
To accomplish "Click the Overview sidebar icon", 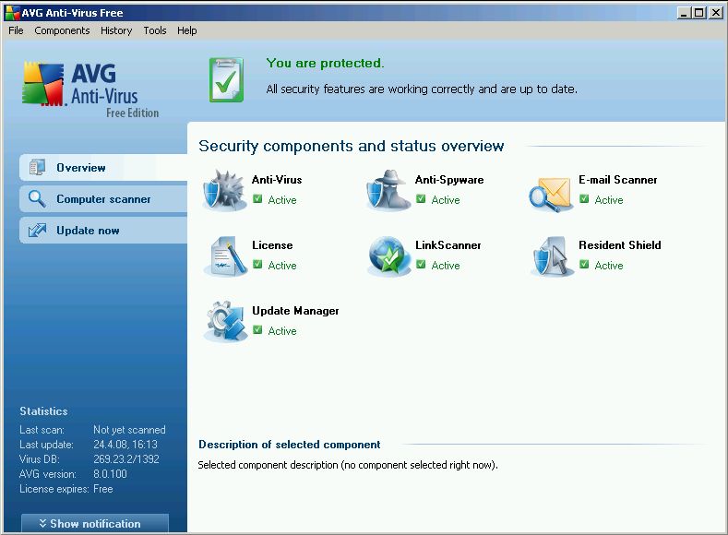I will [37, 168].
